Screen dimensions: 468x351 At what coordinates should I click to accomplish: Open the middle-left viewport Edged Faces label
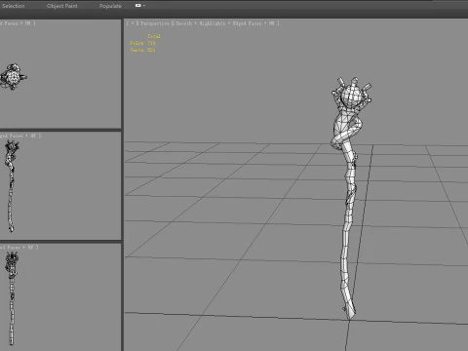20,136
